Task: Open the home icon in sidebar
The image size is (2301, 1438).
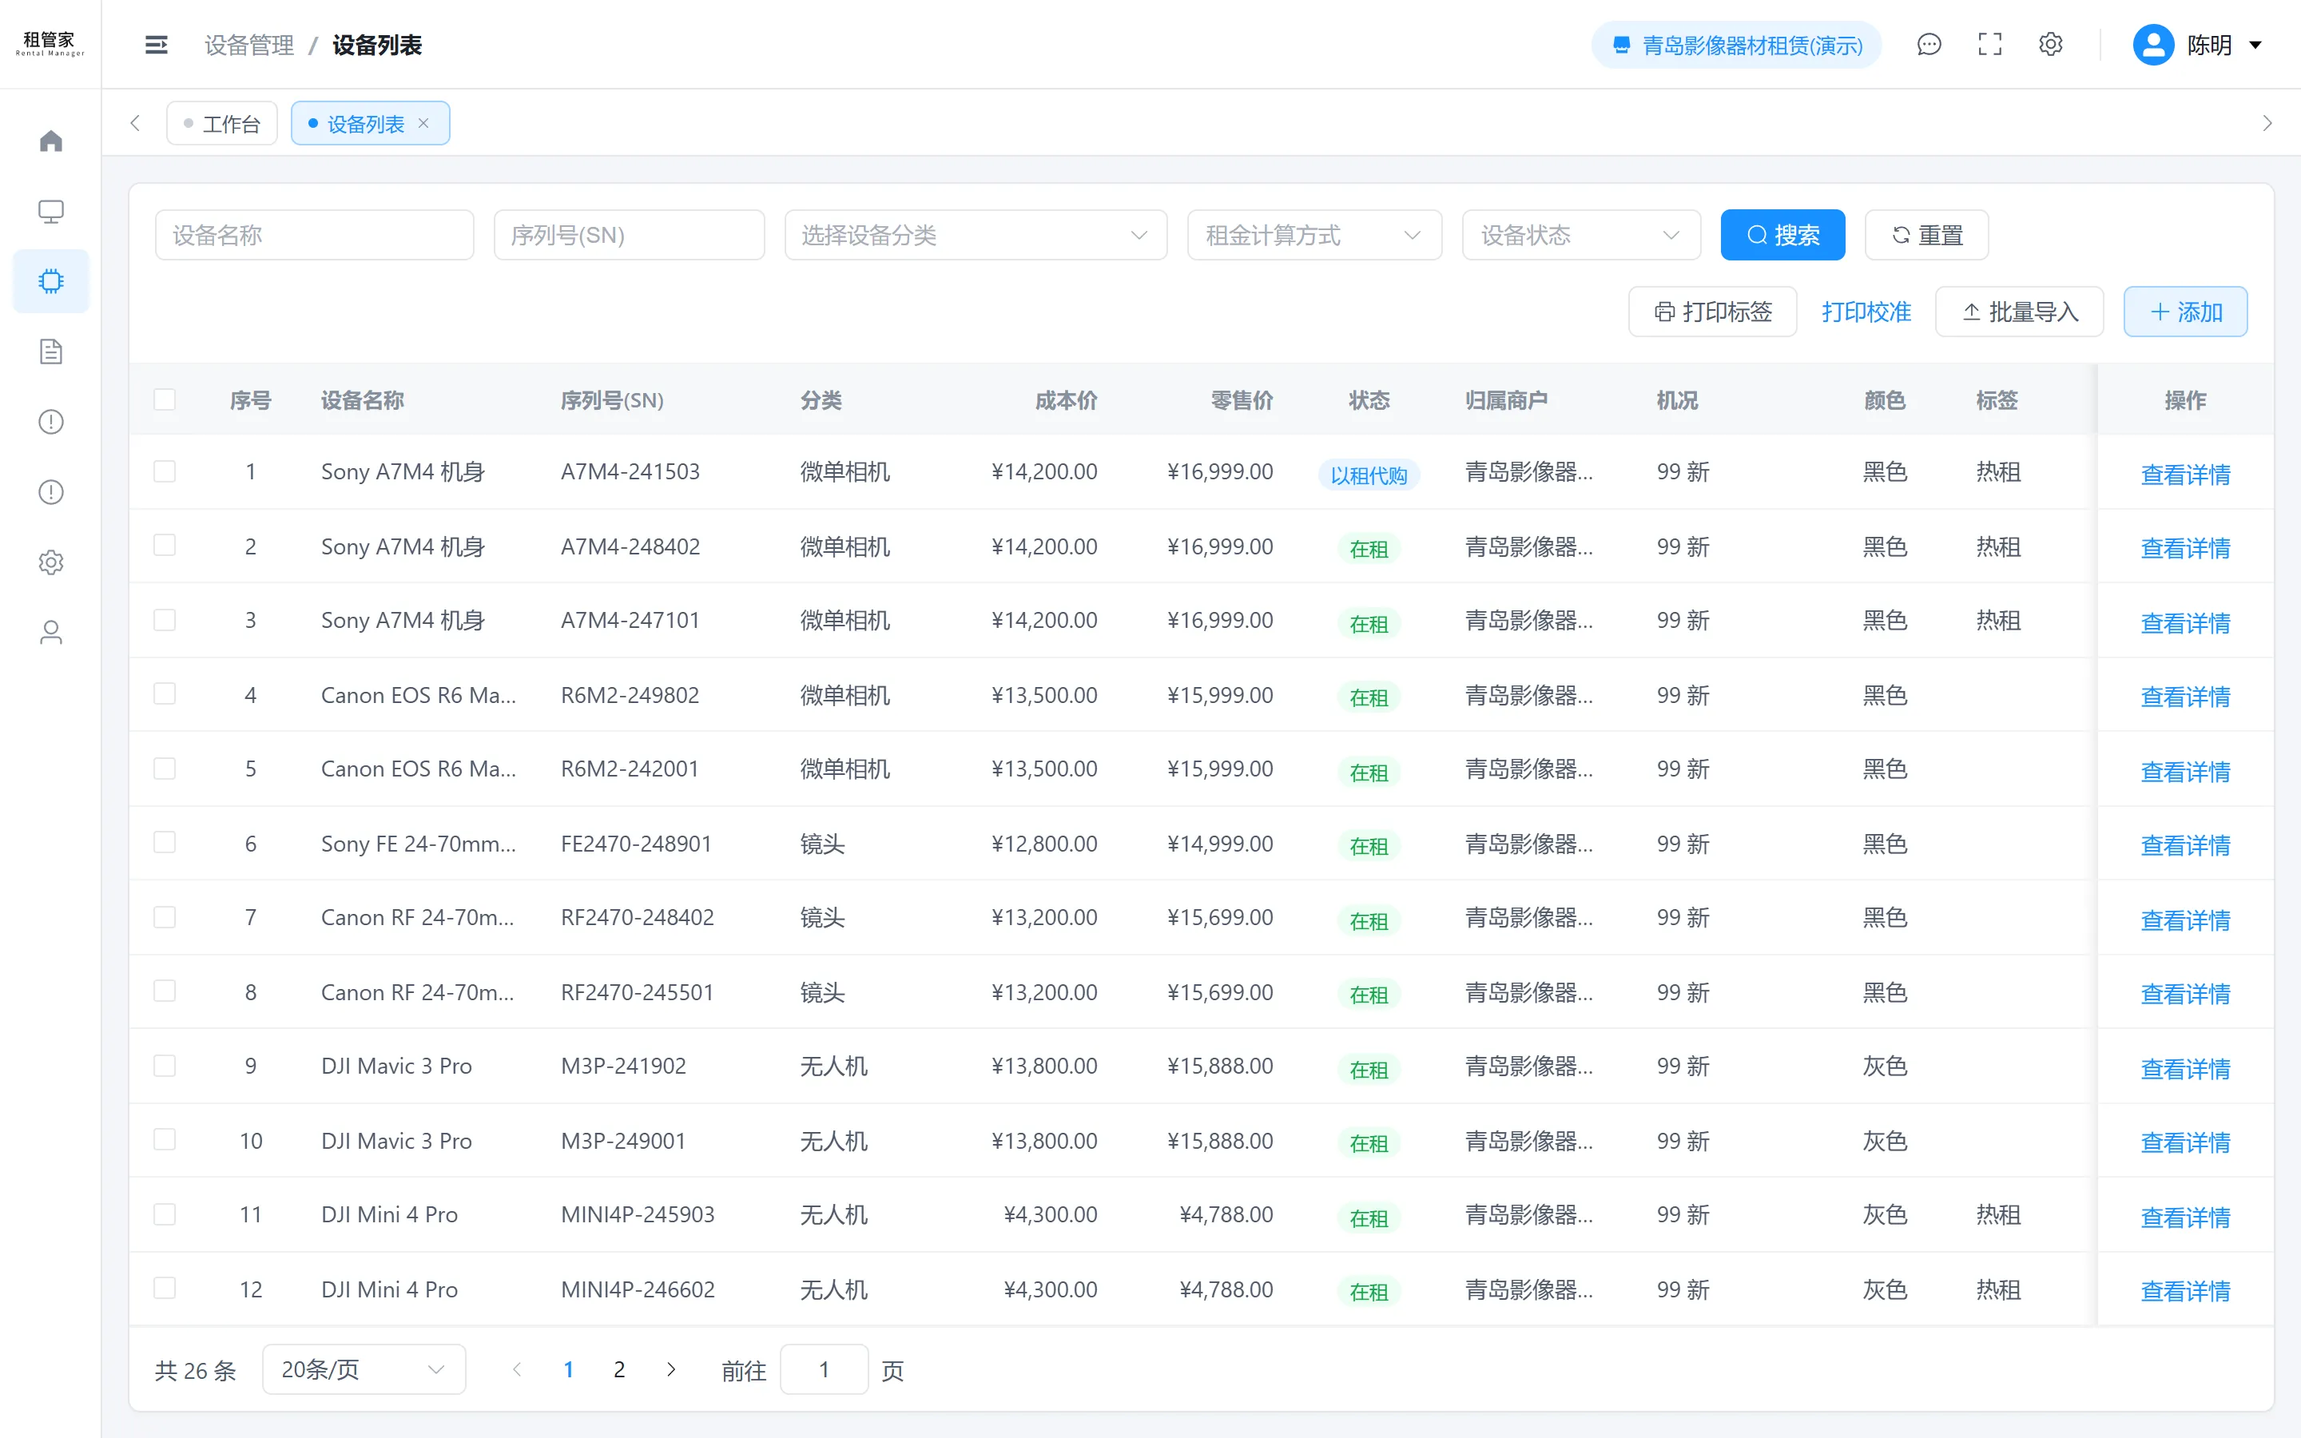Action: (x=51, y=141)
